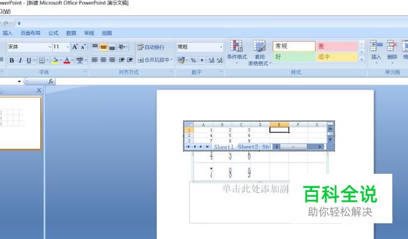Decrease decimal places
Screen dimensions: 408x239
click(220, 60)
